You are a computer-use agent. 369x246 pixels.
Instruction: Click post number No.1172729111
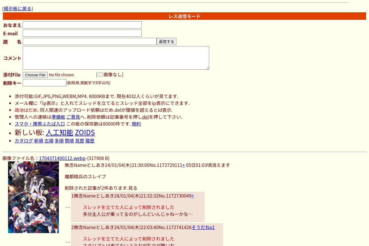click(166, 165)
